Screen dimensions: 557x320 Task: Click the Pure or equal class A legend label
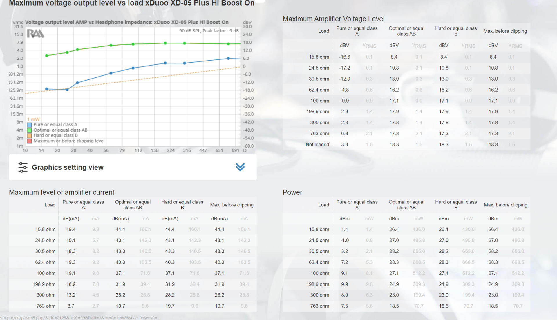(x=55, y=125)
